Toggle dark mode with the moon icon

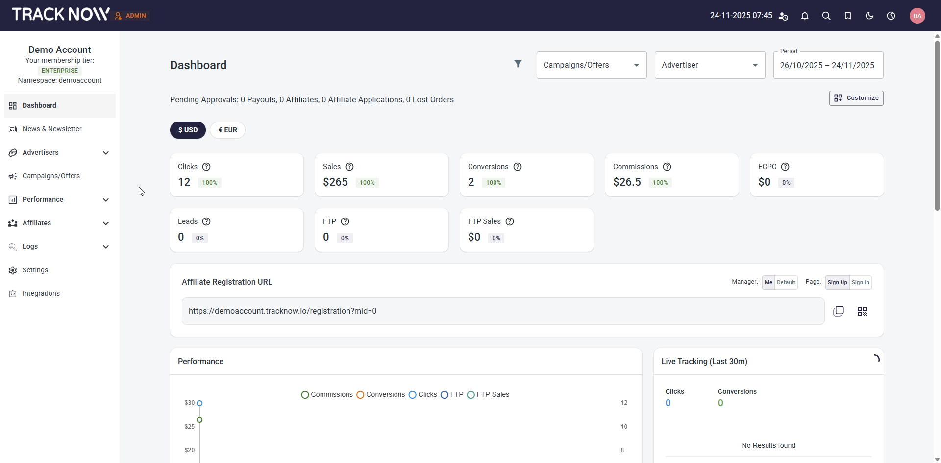[x=869, y=16]
